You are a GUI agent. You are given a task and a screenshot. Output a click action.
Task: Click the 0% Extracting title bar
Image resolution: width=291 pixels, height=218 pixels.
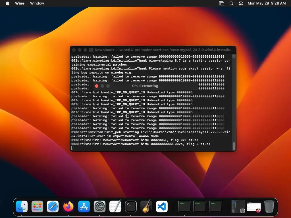(x=145, y=86)
